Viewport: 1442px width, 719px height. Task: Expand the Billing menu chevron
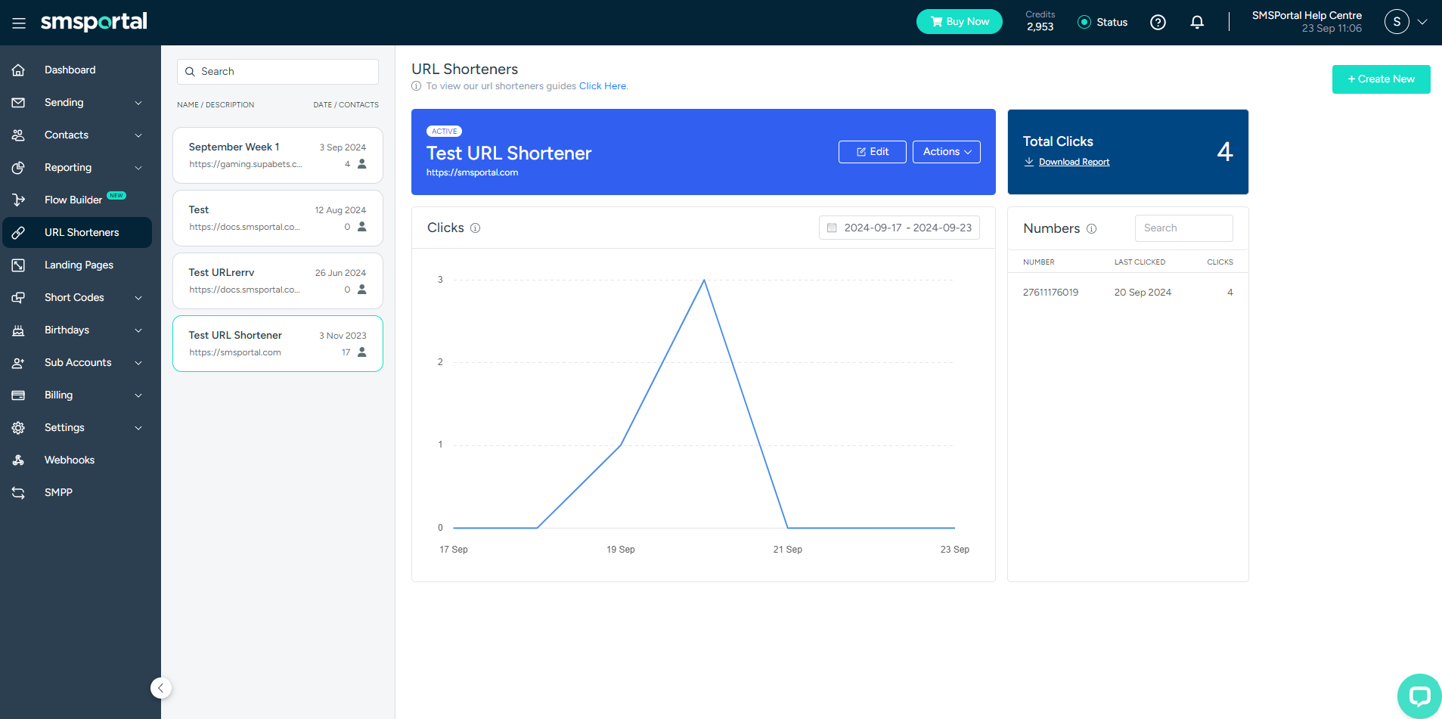click(x=138, y=395)
